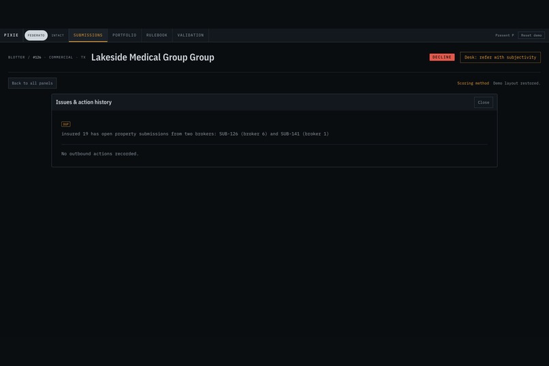This screenshot has width=549, height=366.
Task: Click the Demo layout restored message
Action: 516,83
